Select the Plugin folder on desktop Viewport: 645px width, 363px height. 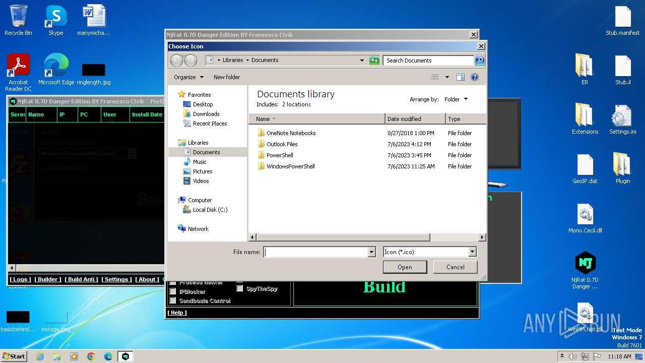(623, 168)
